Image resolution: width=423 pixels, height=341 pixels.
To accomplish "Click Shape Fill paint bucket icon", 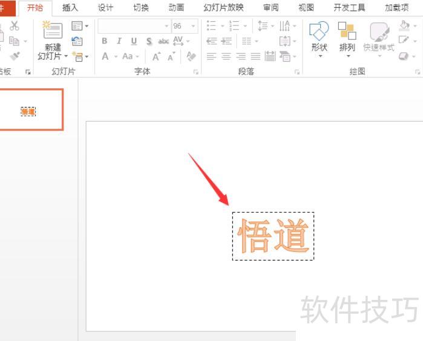I will (x=404, y=25).
